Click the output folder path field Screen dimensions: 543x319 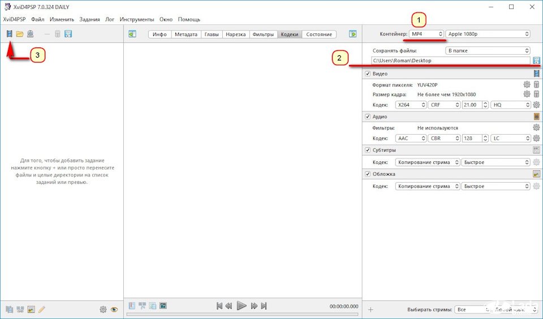point(451,60)
